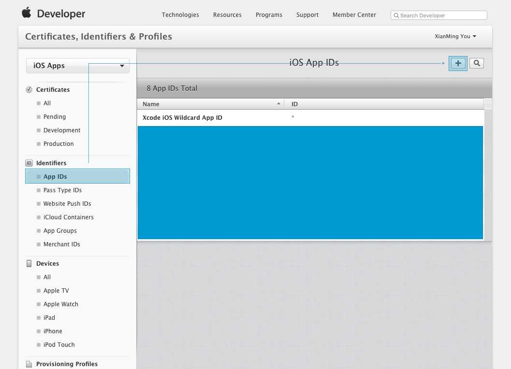Open the XianMing You account menu
The height and width of the screenshot is (369, 511).
click(x=455, y=36)
